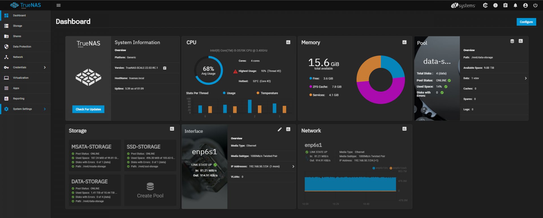Click the Uptime 5:39 as of 01:09 text

click(x=129, y=89)
